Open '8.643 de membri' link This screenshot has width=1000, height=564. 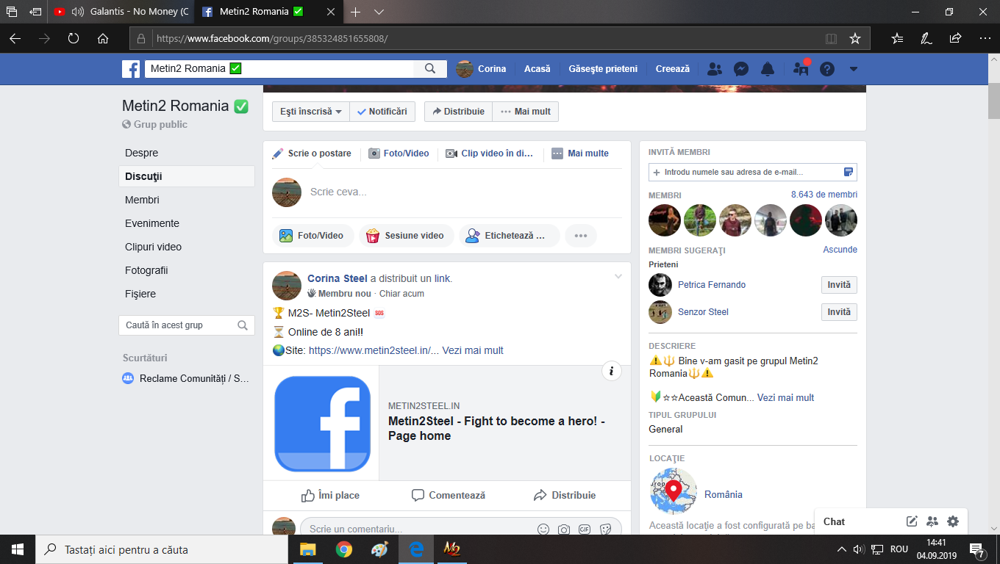tap(824, 195)
